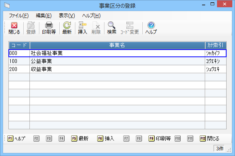Open the 編集(E) menu
Image resolution: width=235 pixels, height=156 pixels.
[x=44, y=16]
